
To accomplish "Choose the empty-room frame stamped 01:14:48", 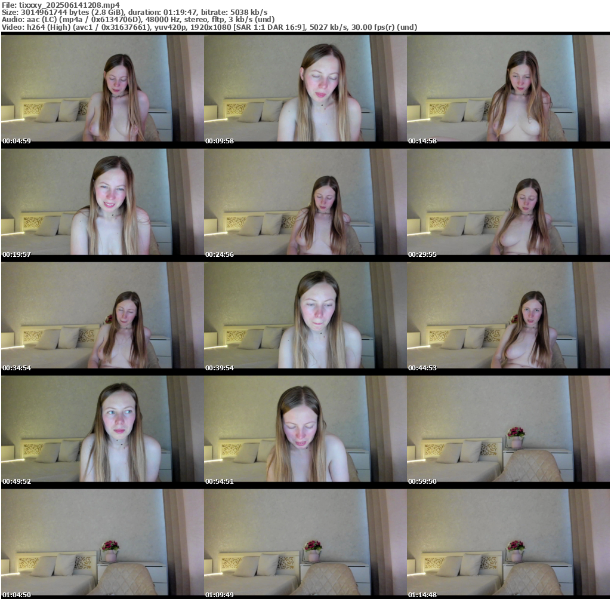I will [508, 542].
